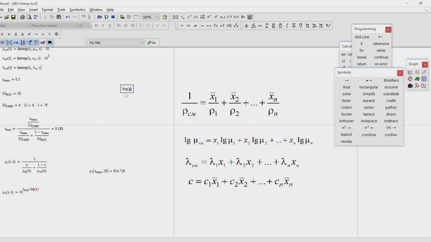431x242 pixels.
Task: Click the Calculate equals-sign icon
Action: click(x=113, y=17)
